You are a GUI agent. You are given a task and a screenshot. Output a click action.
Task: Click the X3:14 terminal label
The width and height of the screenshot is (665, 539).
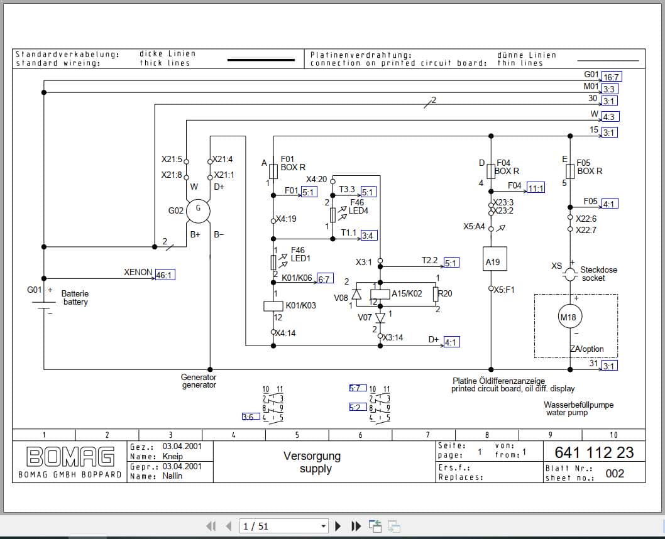[393, 338]
